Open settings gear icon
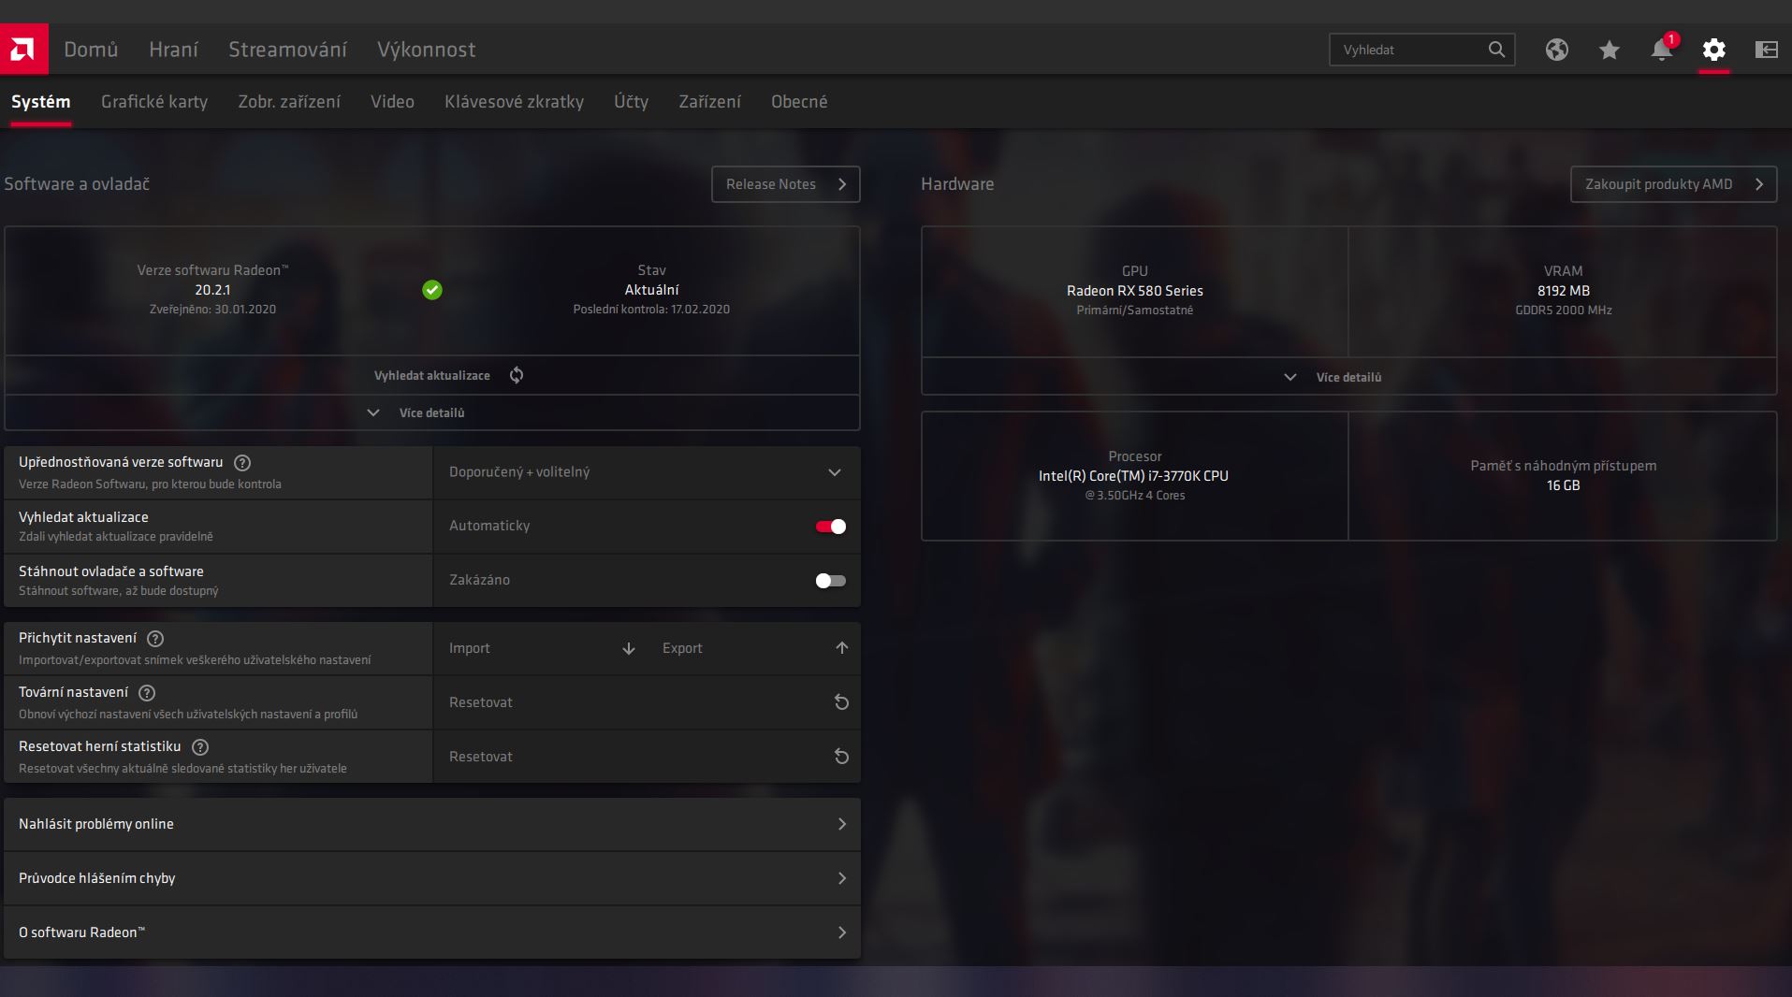The image size is (1792, 997). click(x=1713, y=50)
